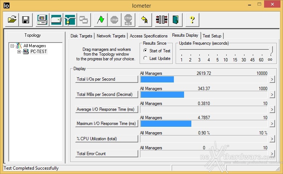Open the Total I/Os per Second arrow
This screenshot has width=283, height=174.
[x=272, y=79]
